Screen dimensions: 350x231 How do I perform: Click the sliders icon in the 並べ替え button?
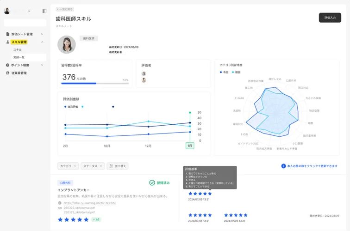point(111,166)
